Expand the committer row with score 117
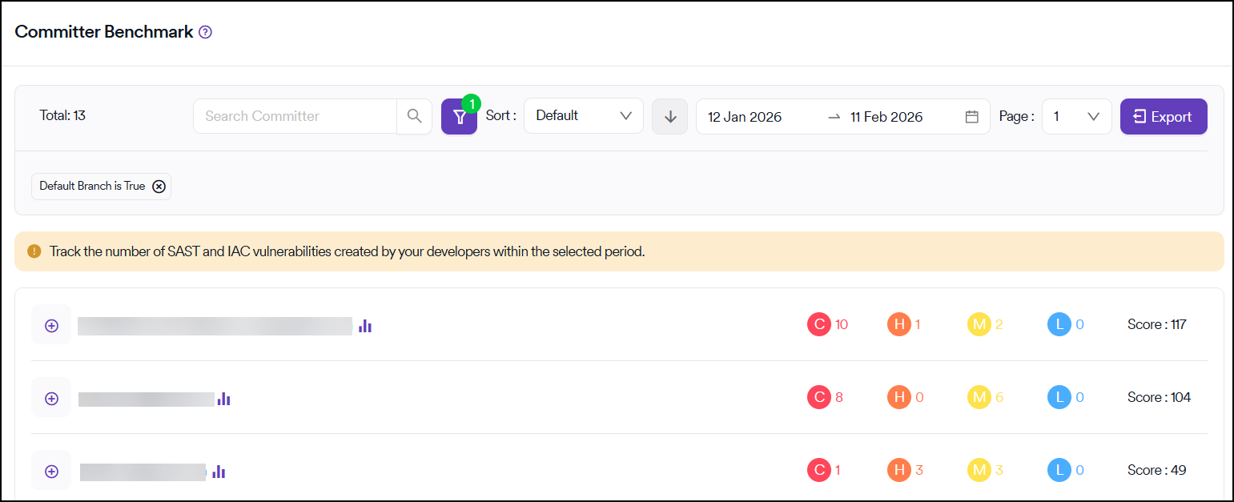Image resolution: width=1234 pixels, height=502 pixels. [51, 326]
